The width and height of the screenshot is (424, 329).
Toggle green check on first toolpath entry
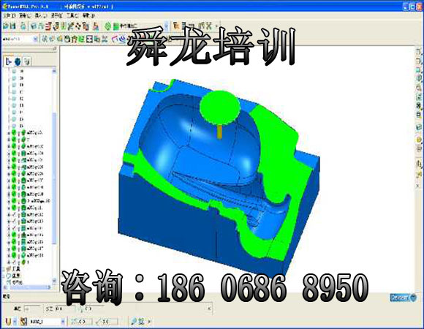pos(14,132)
